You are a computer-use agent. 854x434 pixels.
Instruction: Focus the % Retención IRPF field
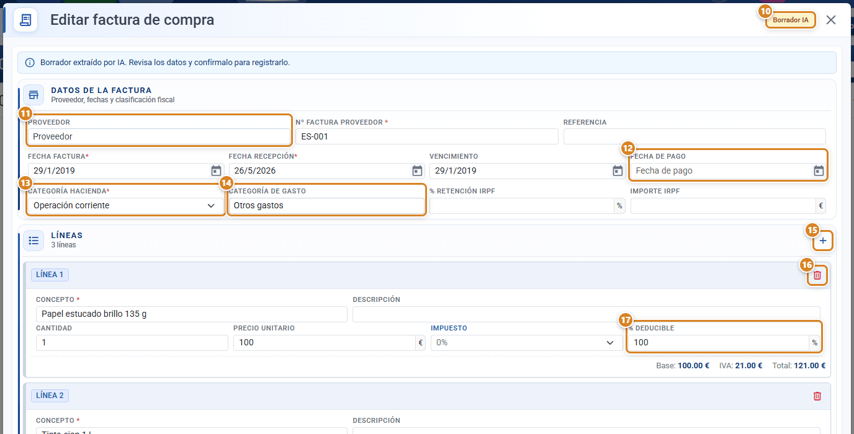[x=521, y=206]
